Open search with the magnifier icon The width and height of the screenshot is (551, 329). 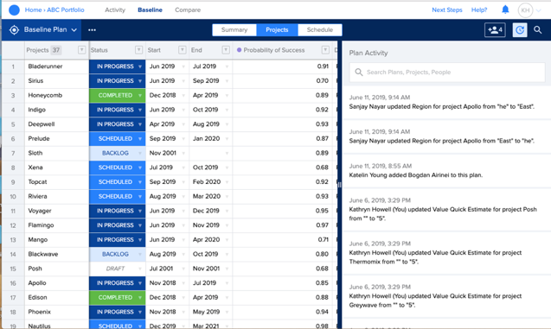pos(538,30)
